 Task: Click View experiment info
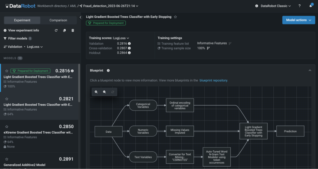pos(23,30)
